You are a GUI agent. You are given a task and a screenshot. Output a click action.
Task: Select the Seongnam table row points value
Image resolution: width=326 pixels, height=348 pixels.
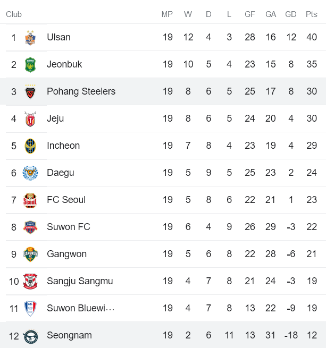point(312,335)
